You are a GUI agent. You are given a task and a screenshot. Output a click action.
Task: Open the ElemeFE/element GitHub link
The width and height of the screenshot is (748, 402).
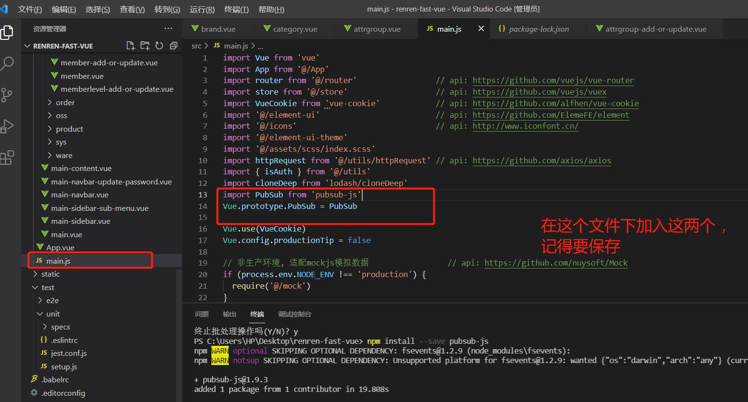pos(551,115)
